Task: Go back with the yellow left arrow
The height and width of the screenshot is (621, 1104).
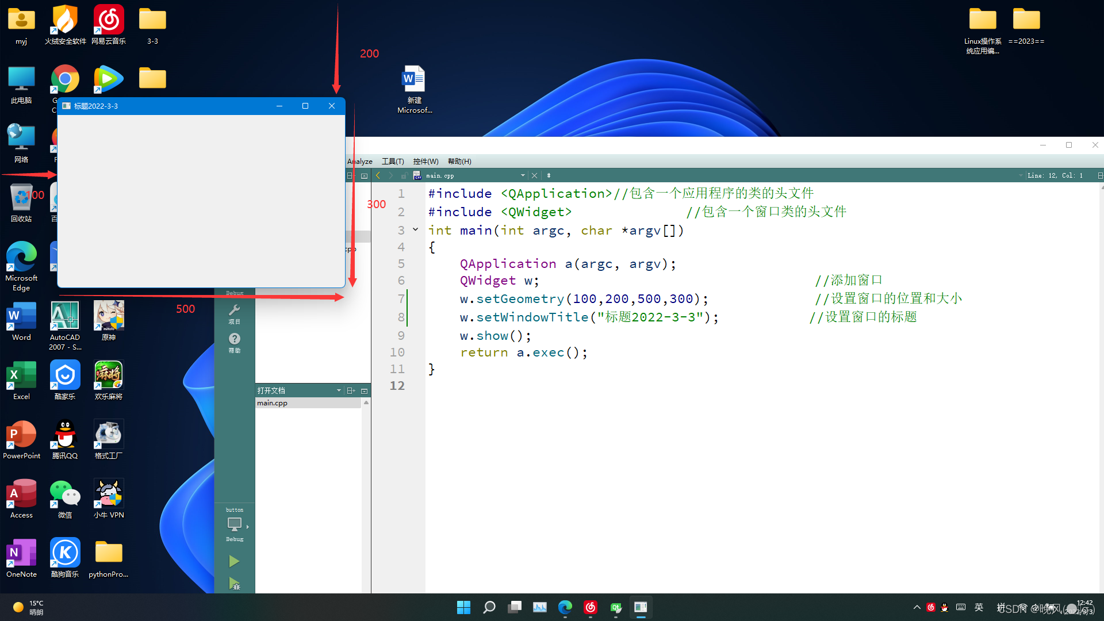Action: (378, 175)
